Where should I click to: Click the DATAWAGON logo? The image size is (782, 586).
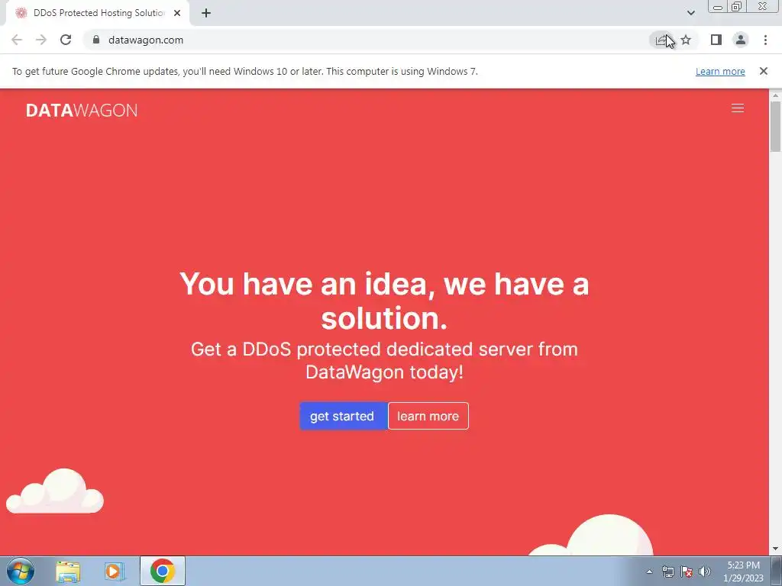(x=81, y=110)
